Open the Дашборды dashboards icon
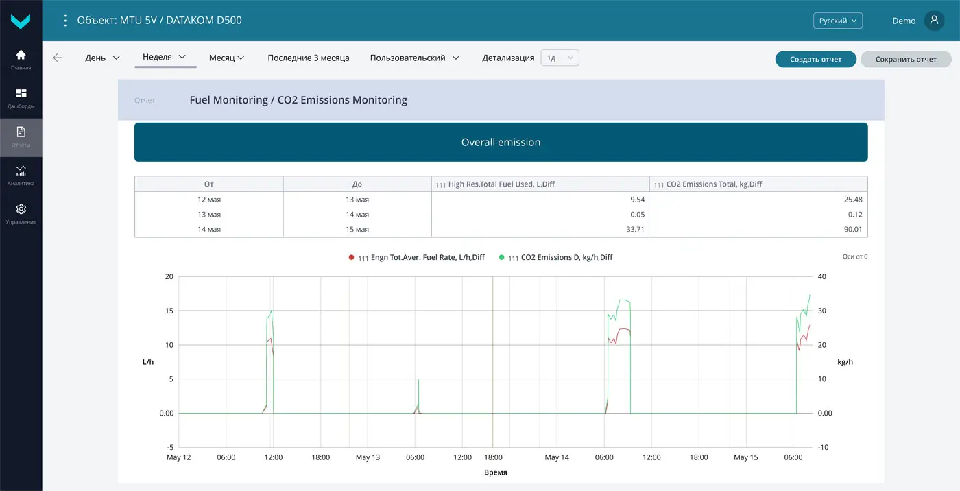This screenshot has height=491, width=960. pyautogui.click(x=21, y=98)
